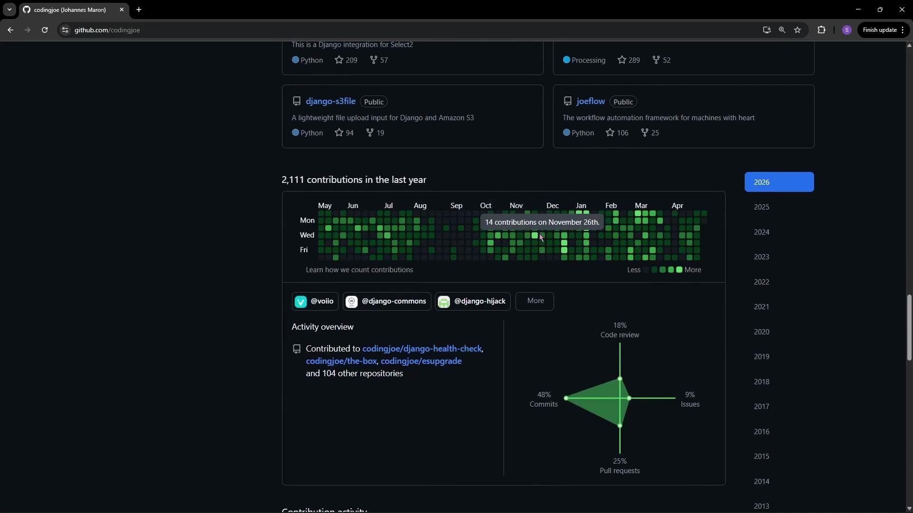The width and height of the screenshot is (913, 513).
Task: Filter activity by @django-hijack organization
Action: [x=473, y=301]
